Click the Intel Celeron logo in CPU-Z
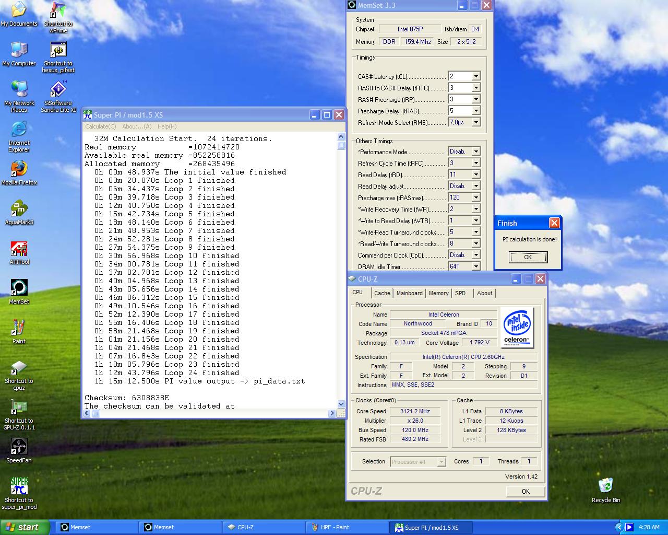This screenshot has width=668, height=535. pos(517,328)
